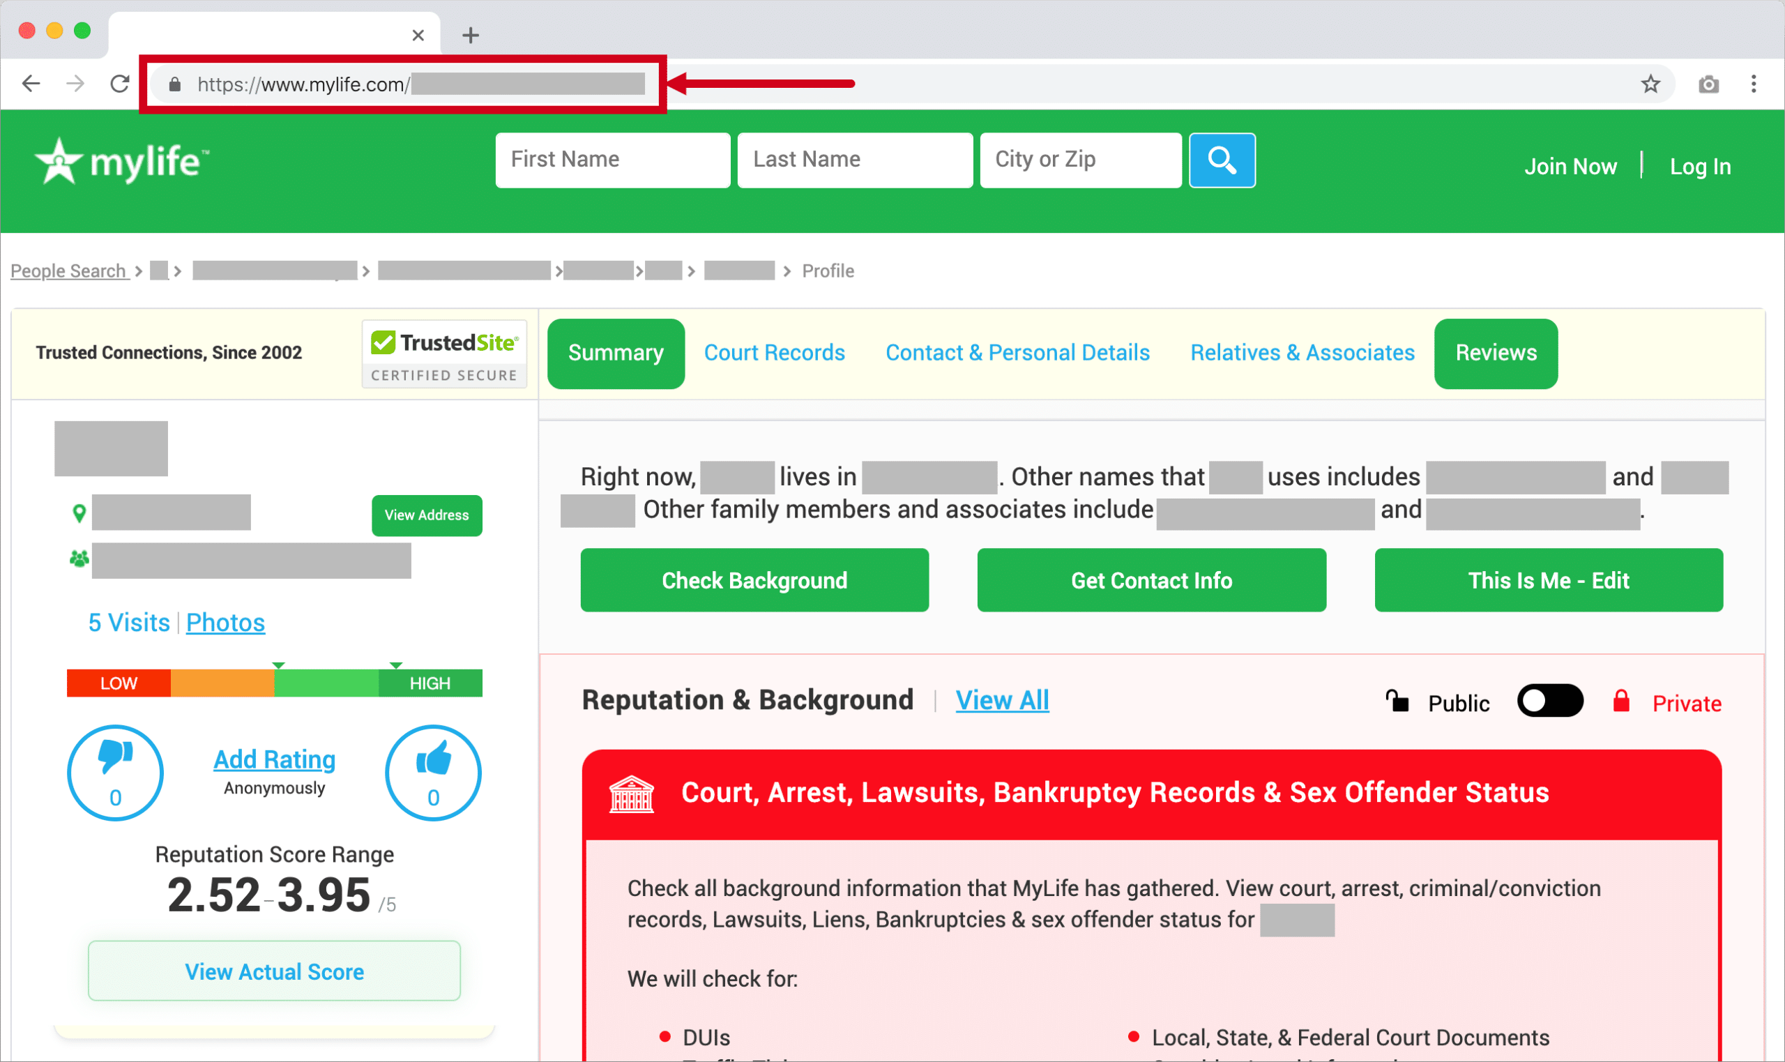Click the Reputation Score Range value 2.52-3.95
This screenshot has width=1785, height=1062.
tap(269, 895)
